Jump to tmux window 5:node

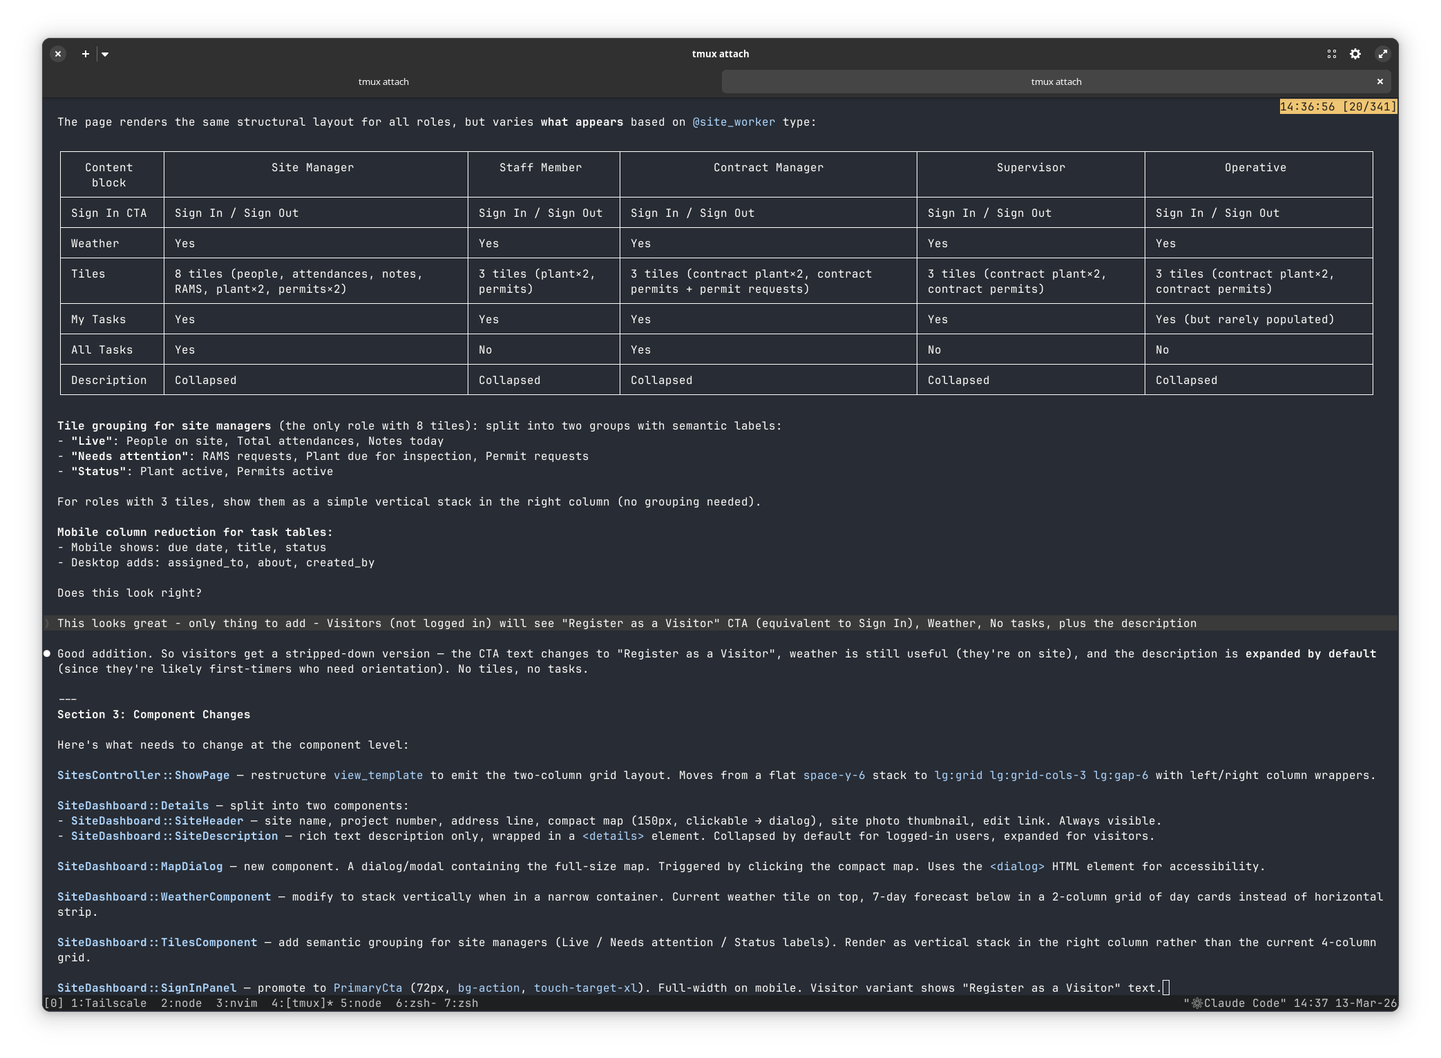pos(360,1003)
